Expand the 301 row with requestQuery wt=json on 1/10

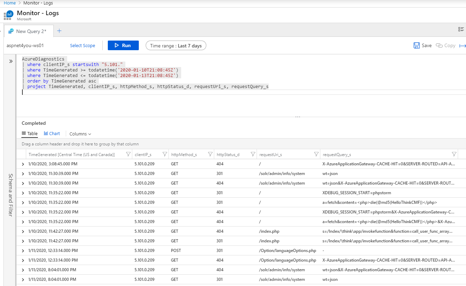pos(23,174)
